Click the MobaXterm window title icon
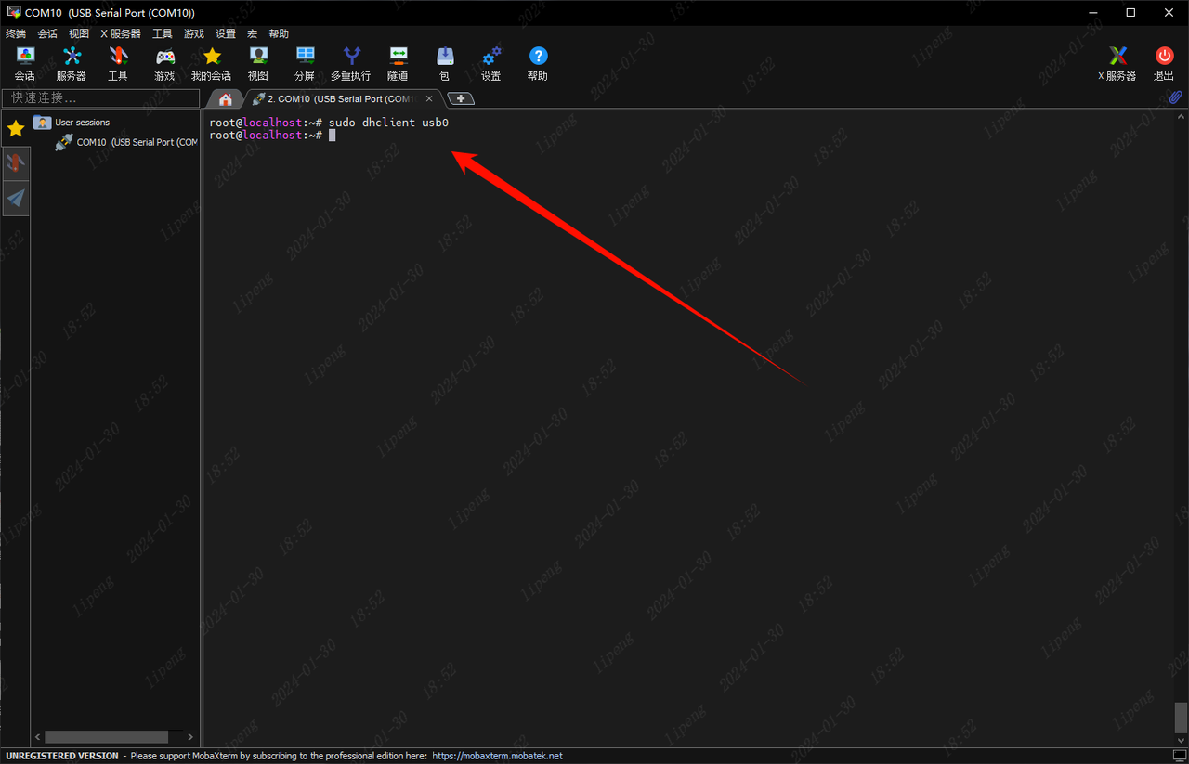Viewport: 1189px width, 764px height. 14,13
